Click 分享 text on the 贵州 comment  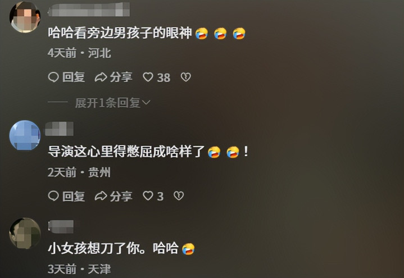pyautogui.click(x=121, y=197)
